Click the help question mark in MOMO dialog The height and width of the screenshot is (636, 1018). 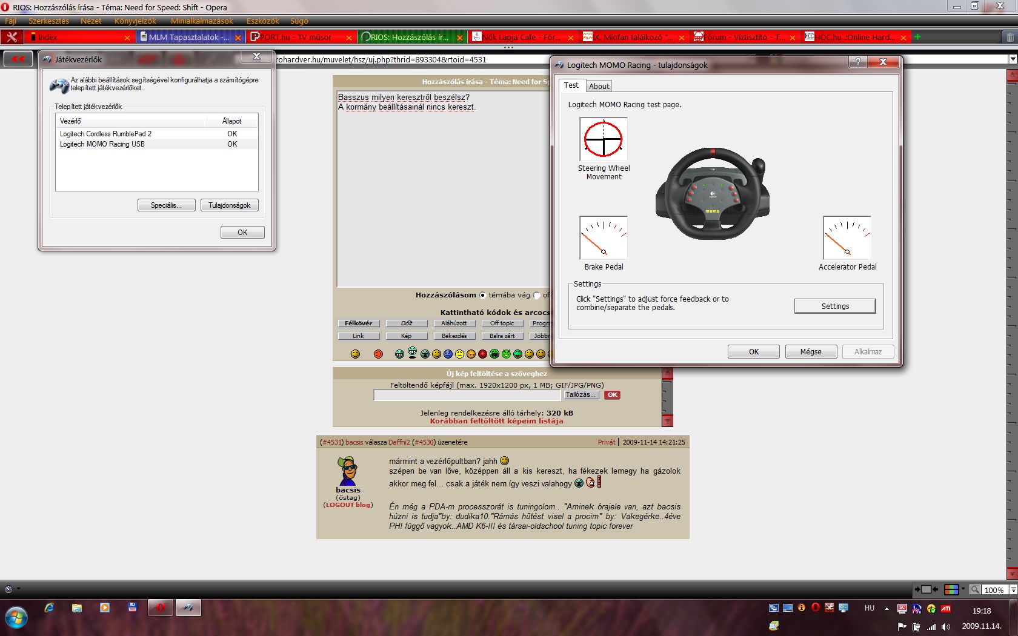pyautogui.click(x=857, y=62)
